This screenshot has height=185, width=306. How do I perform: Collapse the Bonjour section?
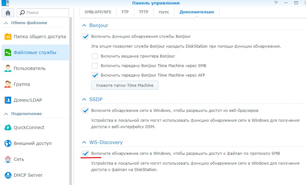[84, 25]
